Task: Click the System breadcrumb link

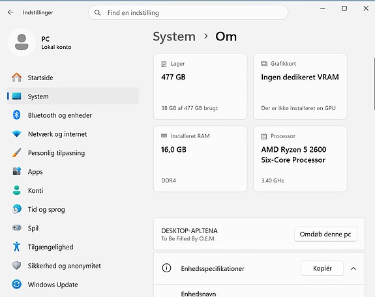Action: point(174,36)
